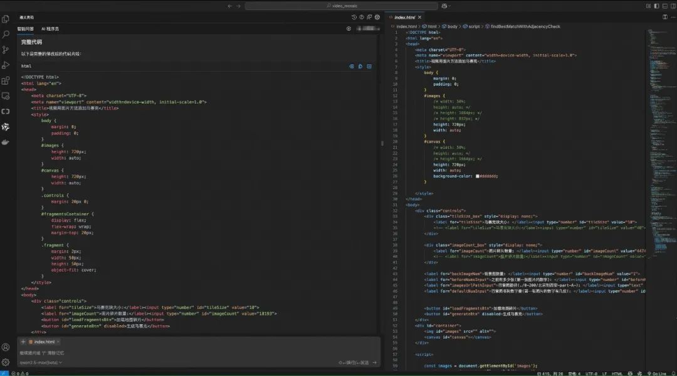
Task: Go back with the left arrow
Action: tap(229, 6)
